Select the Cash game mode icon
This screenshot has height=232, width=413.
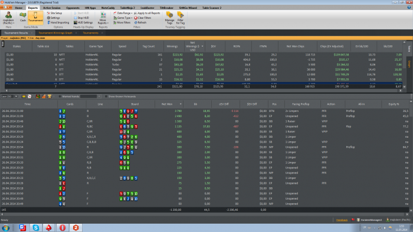pos(23,17)
